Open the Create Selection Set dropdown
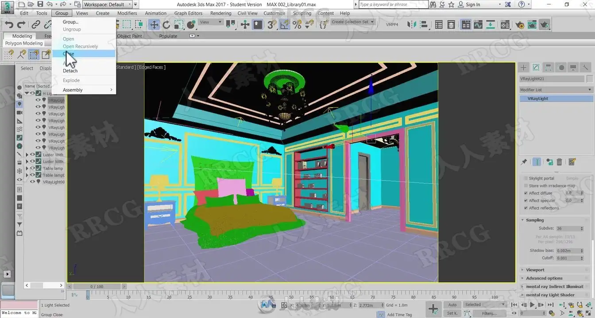Screen dimensions: 595x318 352,22
